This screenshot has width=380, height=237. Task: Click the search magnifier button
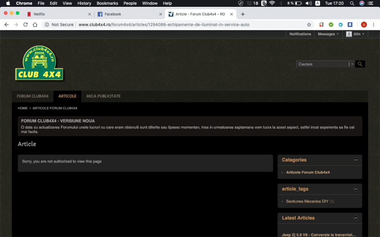(360, 64)
